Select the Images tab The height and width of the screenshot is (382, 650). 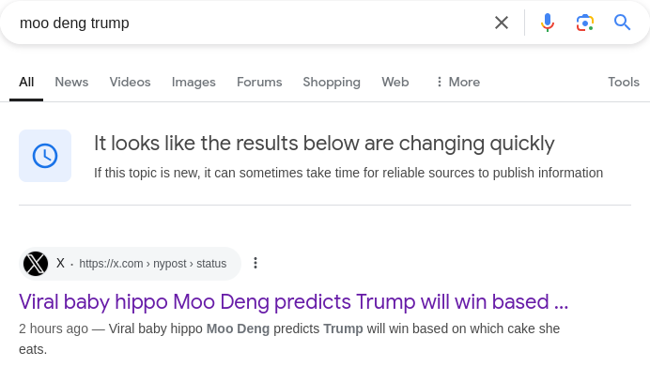point(193,82)
